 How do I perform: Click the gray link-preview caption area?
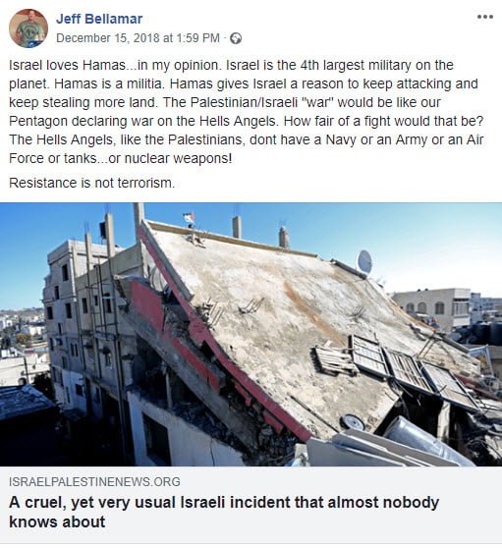(x=251, y=505)
